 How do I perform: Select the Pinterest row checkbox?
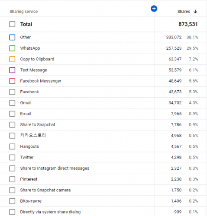(12, 179)
